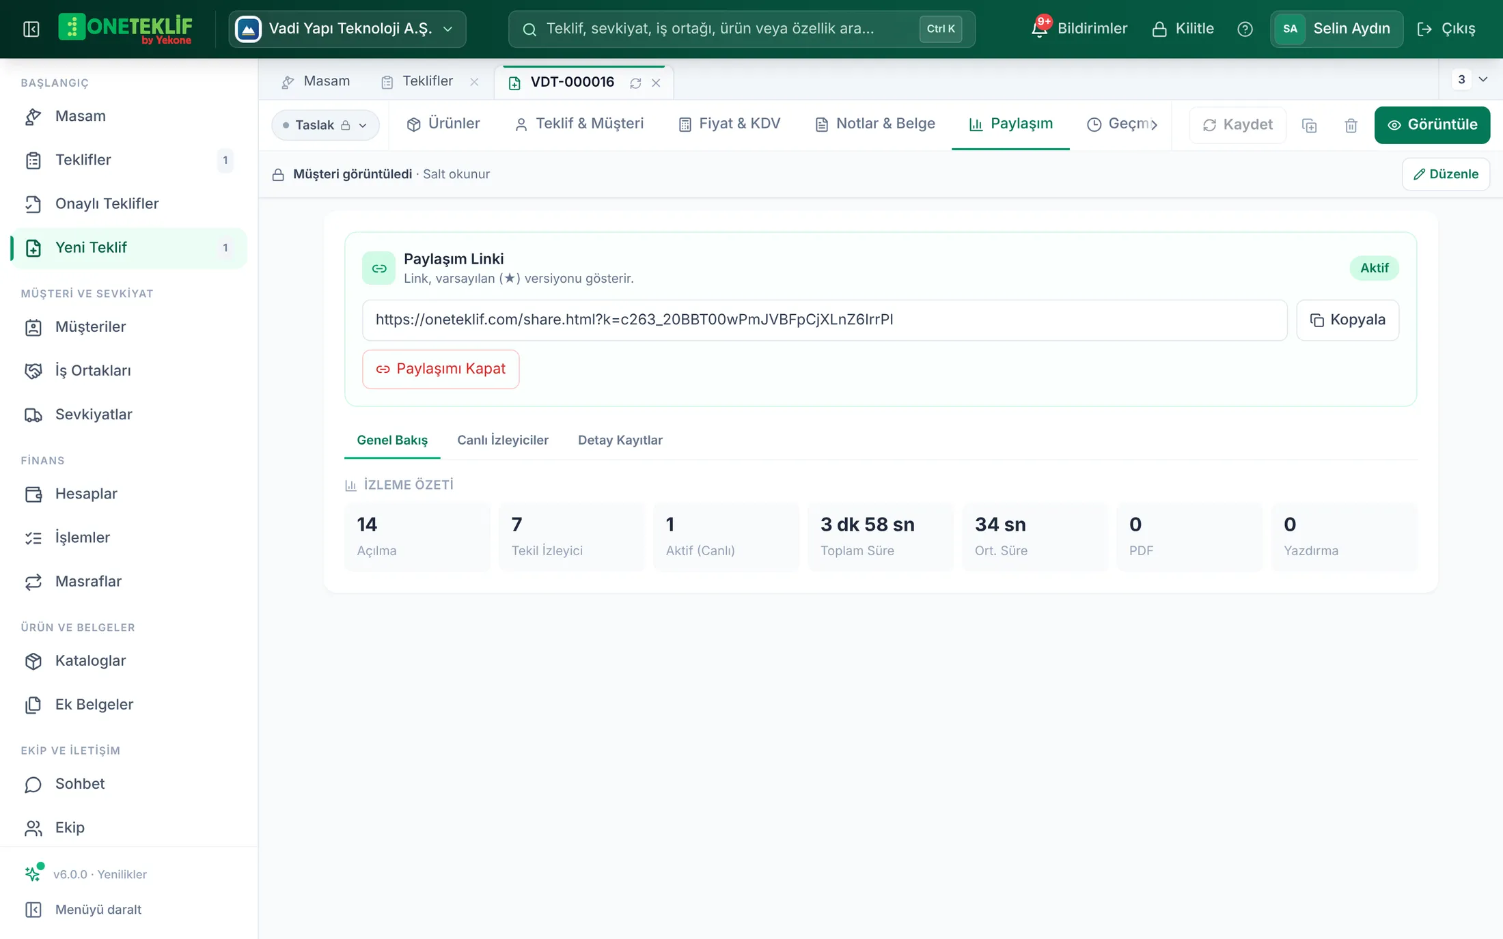Viewport: 1503px width, 939px height.
Task: Open the help question mark icon
Action: coord(1245,29)
